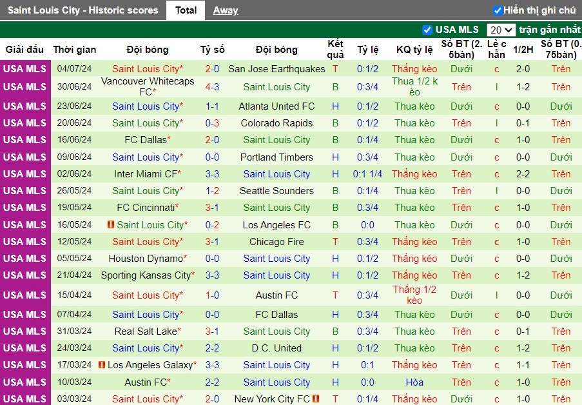Viewport: 582px width, 405px height.
Task: Open Seattle Sounders team link
Action: click(276, 191)
